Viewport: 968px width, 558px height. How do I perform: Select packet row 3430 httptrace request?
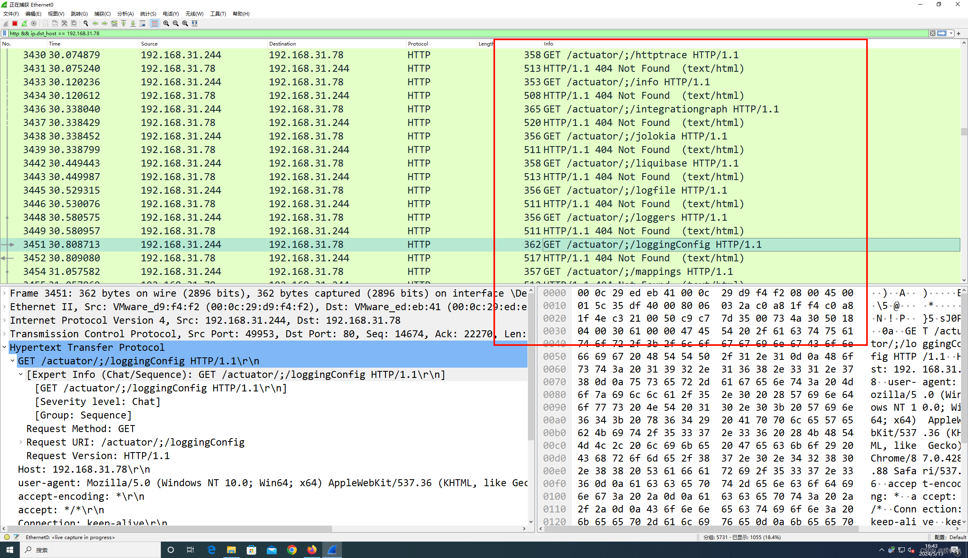point(266,55)
